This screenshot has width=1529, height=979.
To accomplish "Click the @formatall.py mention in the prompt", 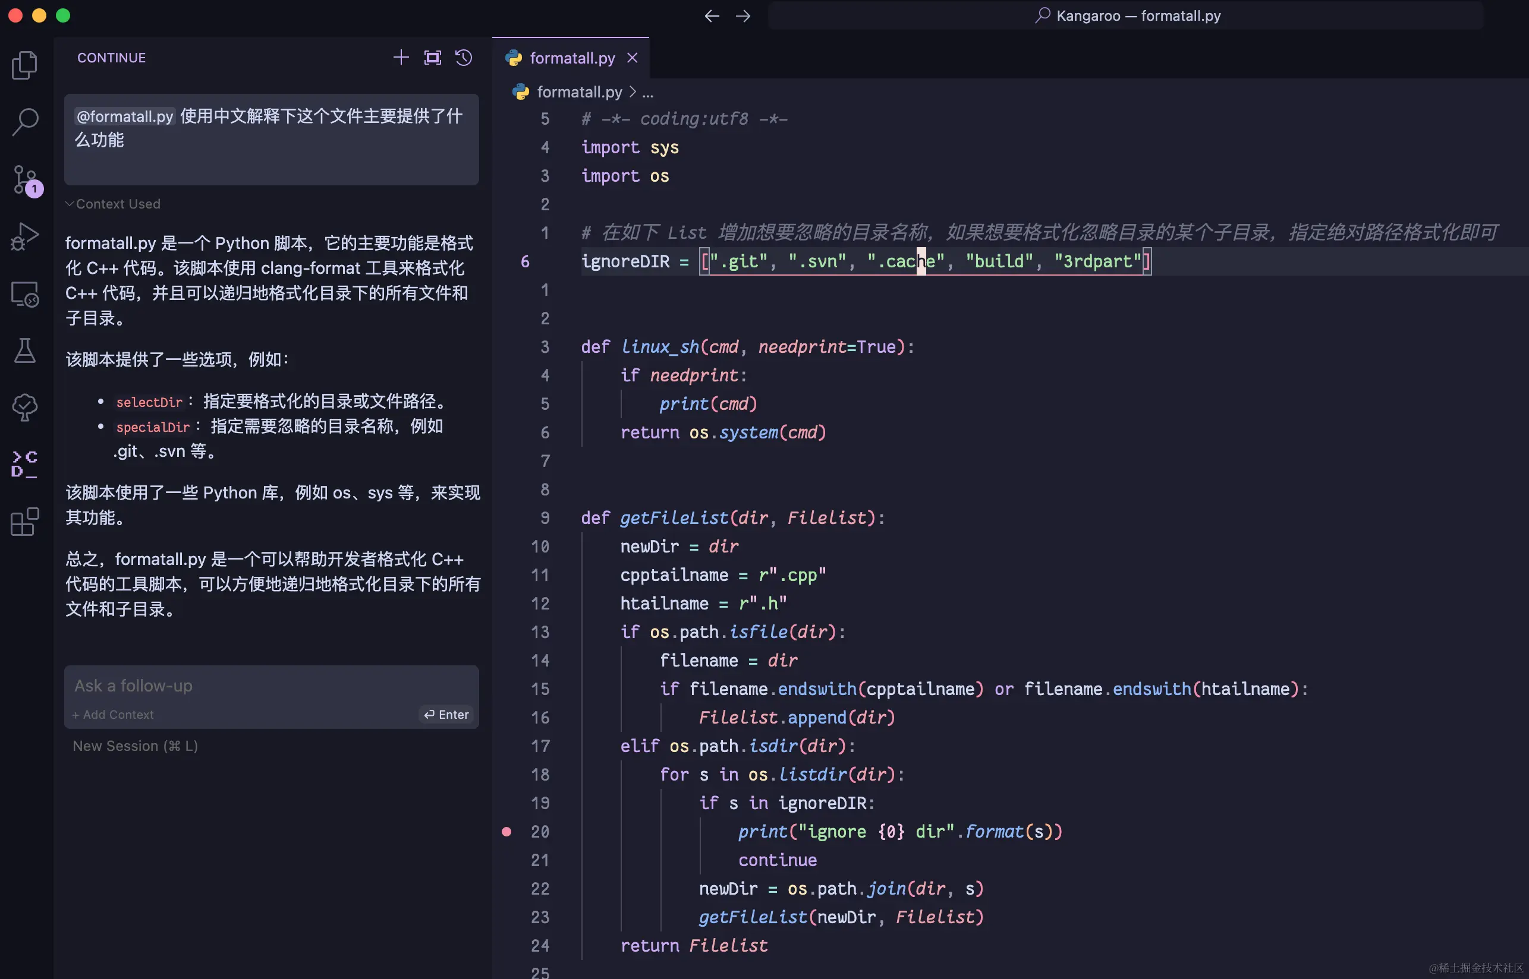I will tap(125, 116).
